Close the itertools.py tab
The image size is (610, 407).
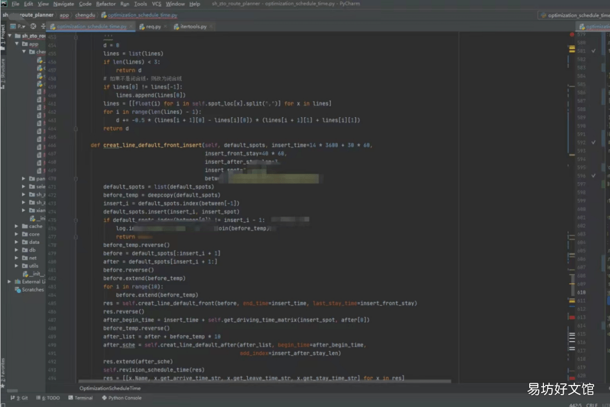click(x=211, y=27)
